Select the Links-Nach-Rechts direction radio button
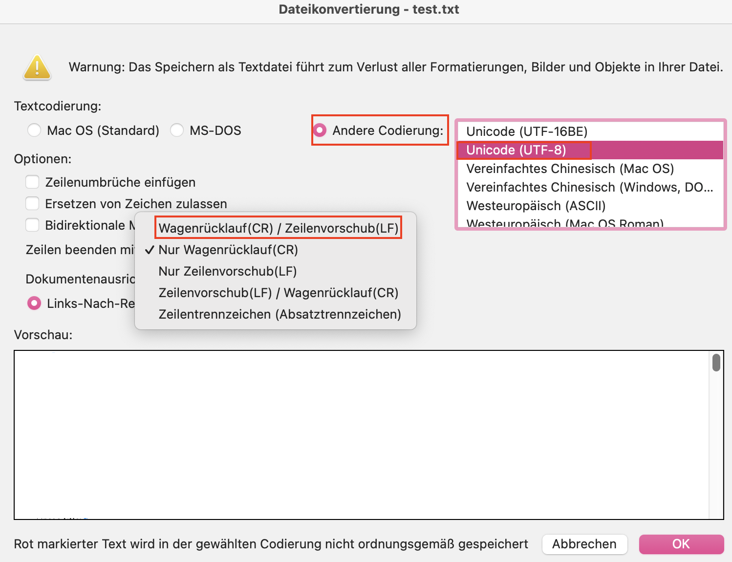This screenshot has width=732, height=562. pyautogui.click(x=34, y=303)
